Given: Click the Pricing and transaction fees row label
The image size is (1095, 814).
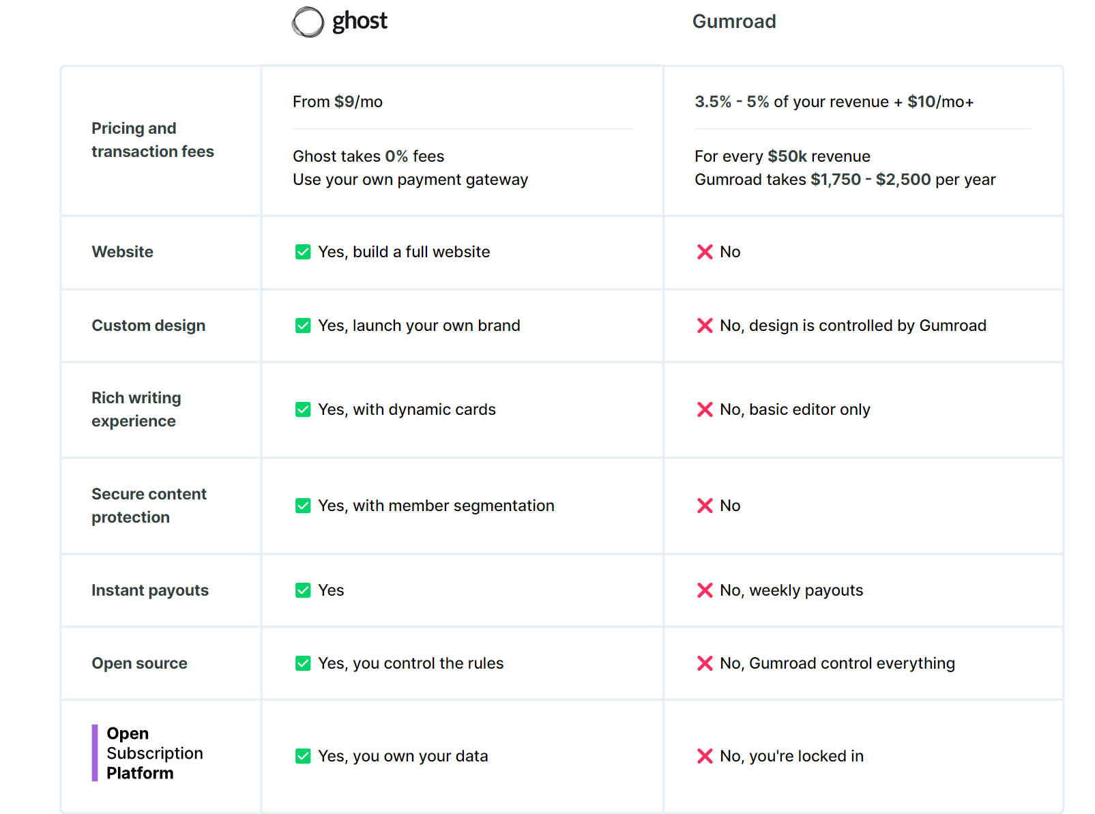Looking at the screenshot, I should [153, 140].
